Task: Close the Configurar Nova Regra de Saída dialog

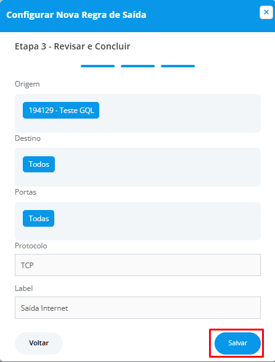Action: tap(266, 12)
